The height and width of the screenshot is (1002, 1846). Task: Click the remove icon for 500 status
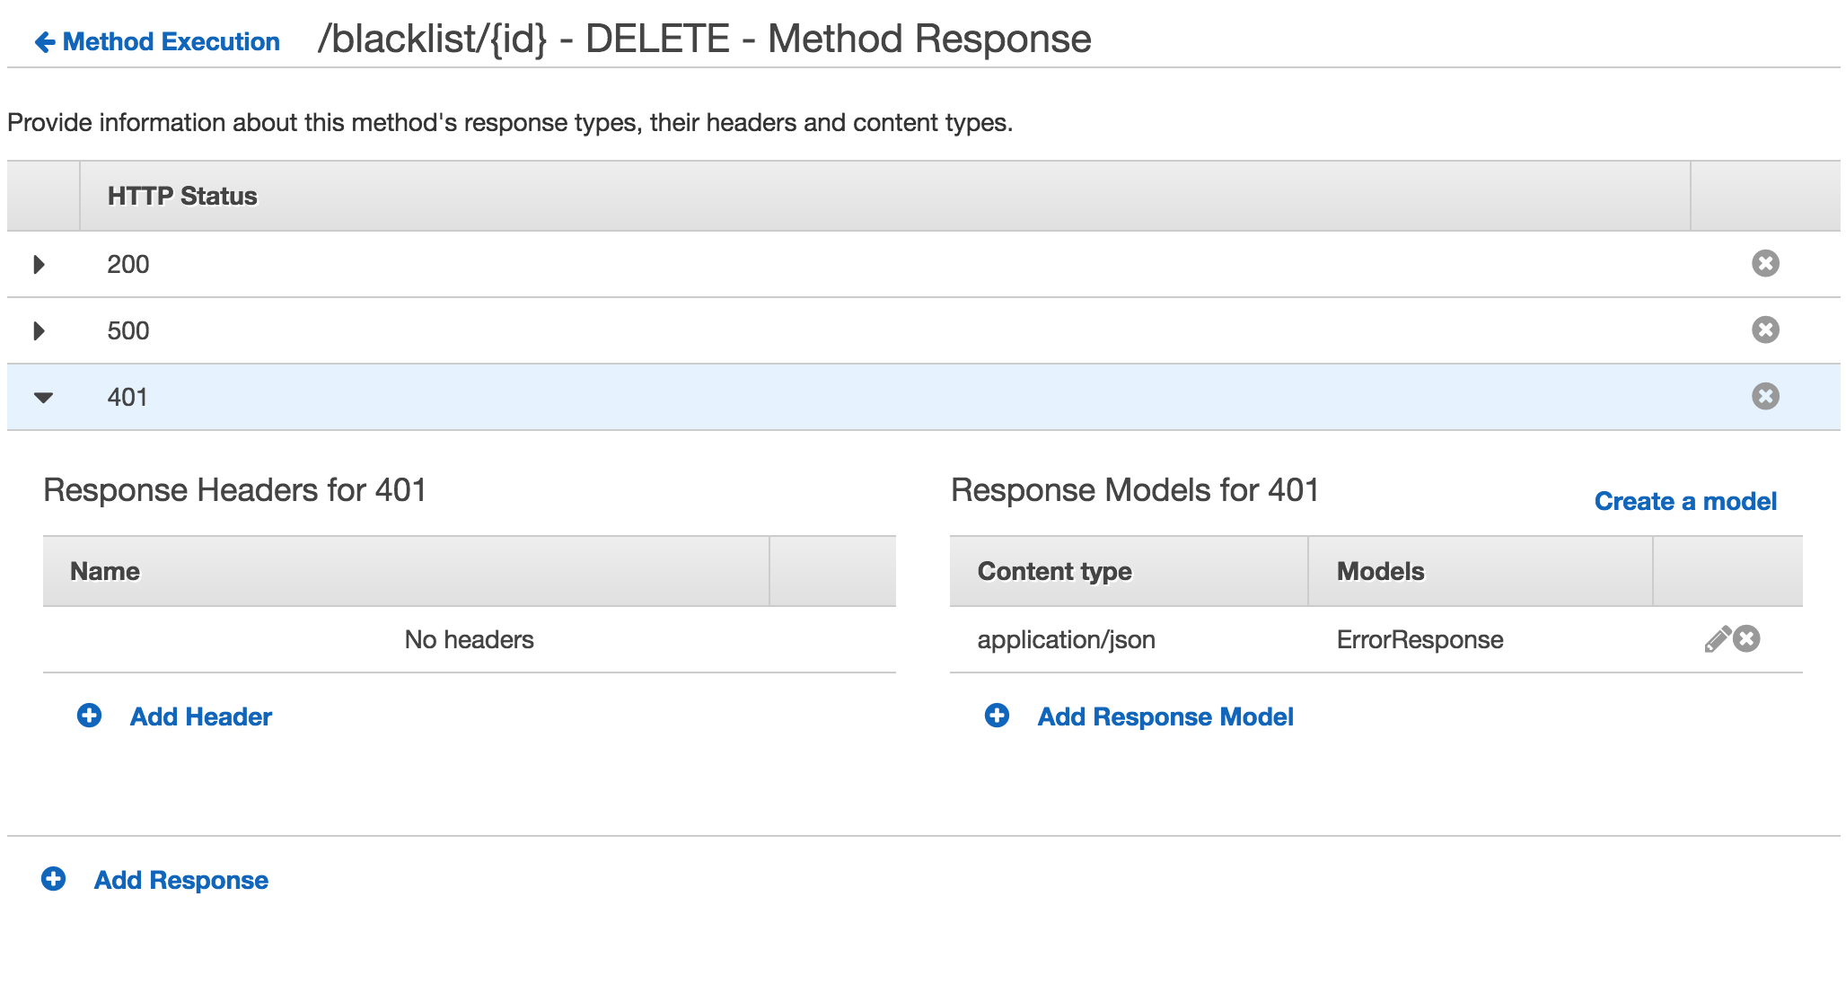point(1766,330)
